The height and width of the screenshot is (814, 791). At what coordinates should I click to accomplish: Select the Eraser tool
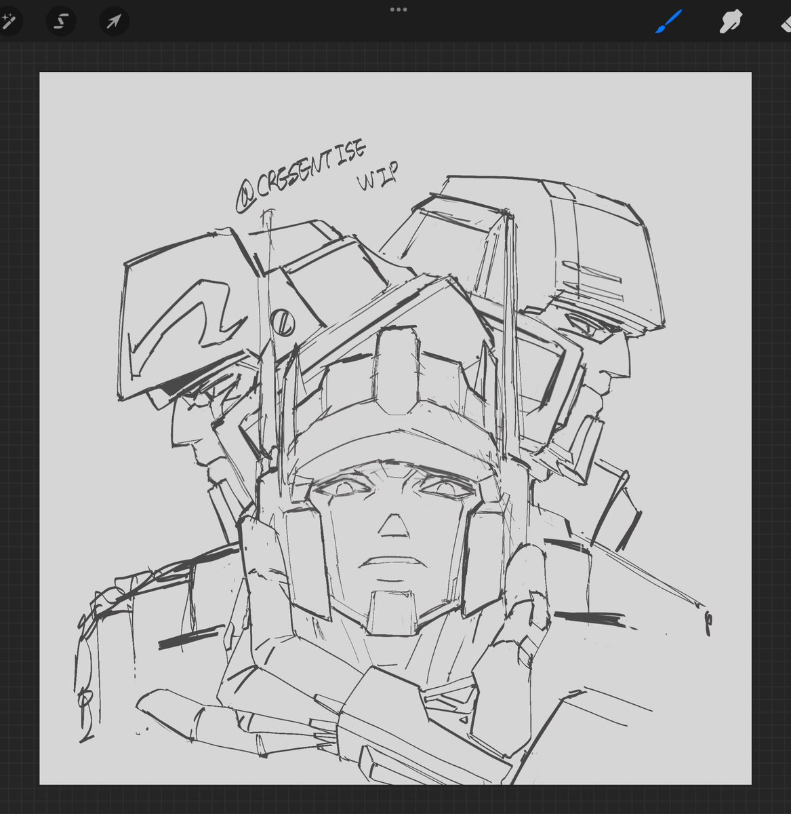tap(786, 22)
